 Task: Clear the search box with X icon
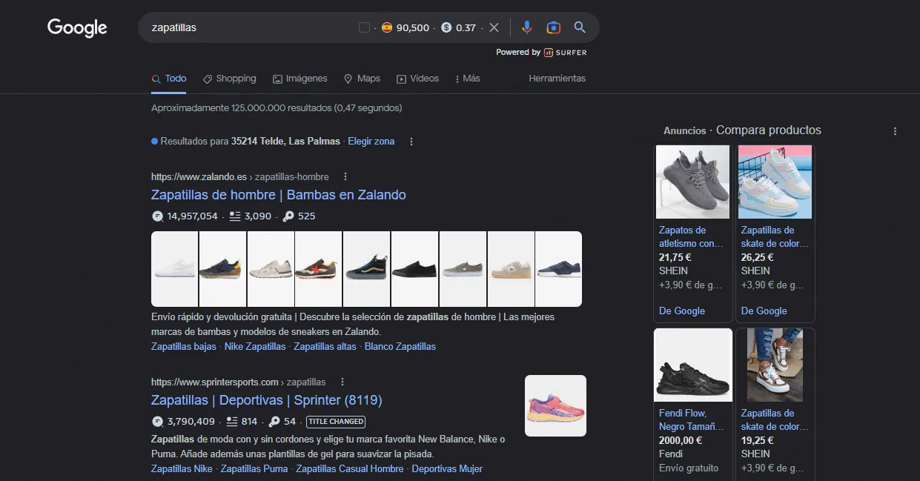click(494, 27)
